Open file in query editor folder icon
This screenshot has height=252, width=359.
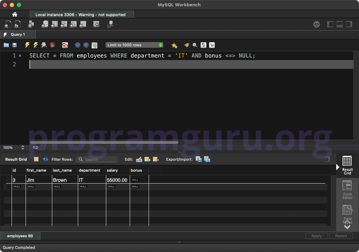click(x=6, y=45)
